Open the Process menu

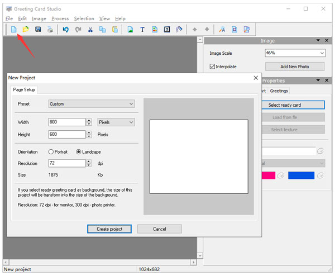tap(60, 18)
